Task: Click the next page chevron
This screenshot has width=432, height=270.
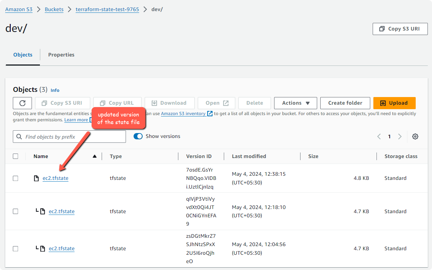Action: 399,136
